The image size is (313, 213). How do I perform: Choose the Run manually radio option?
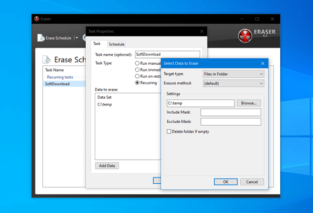point(137,63)
